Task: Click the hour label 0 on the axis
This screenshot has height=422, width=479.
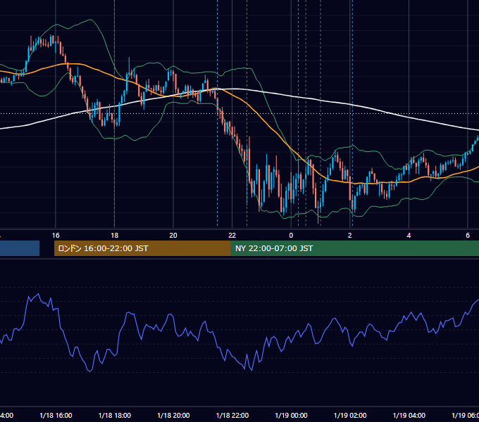Action: tap(291, 236)
